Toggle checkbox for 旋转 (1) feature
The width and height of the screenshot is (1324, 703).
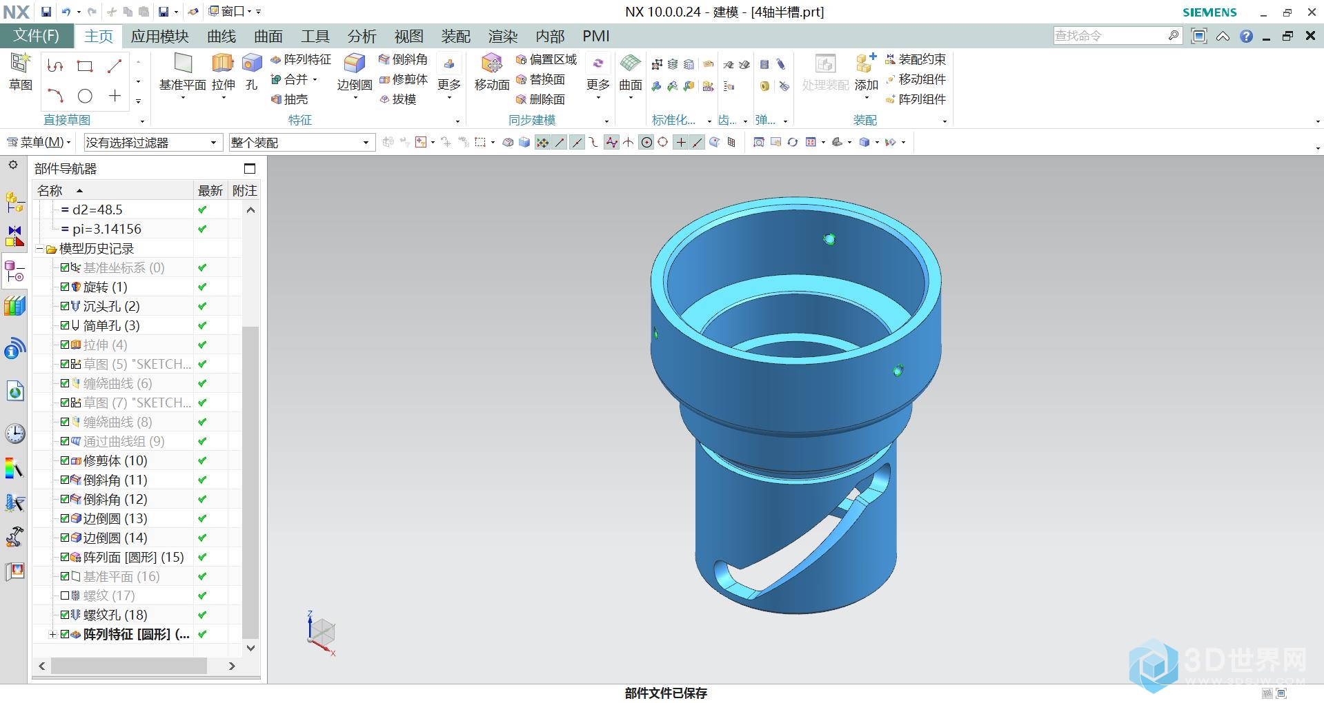pos(65,287)
